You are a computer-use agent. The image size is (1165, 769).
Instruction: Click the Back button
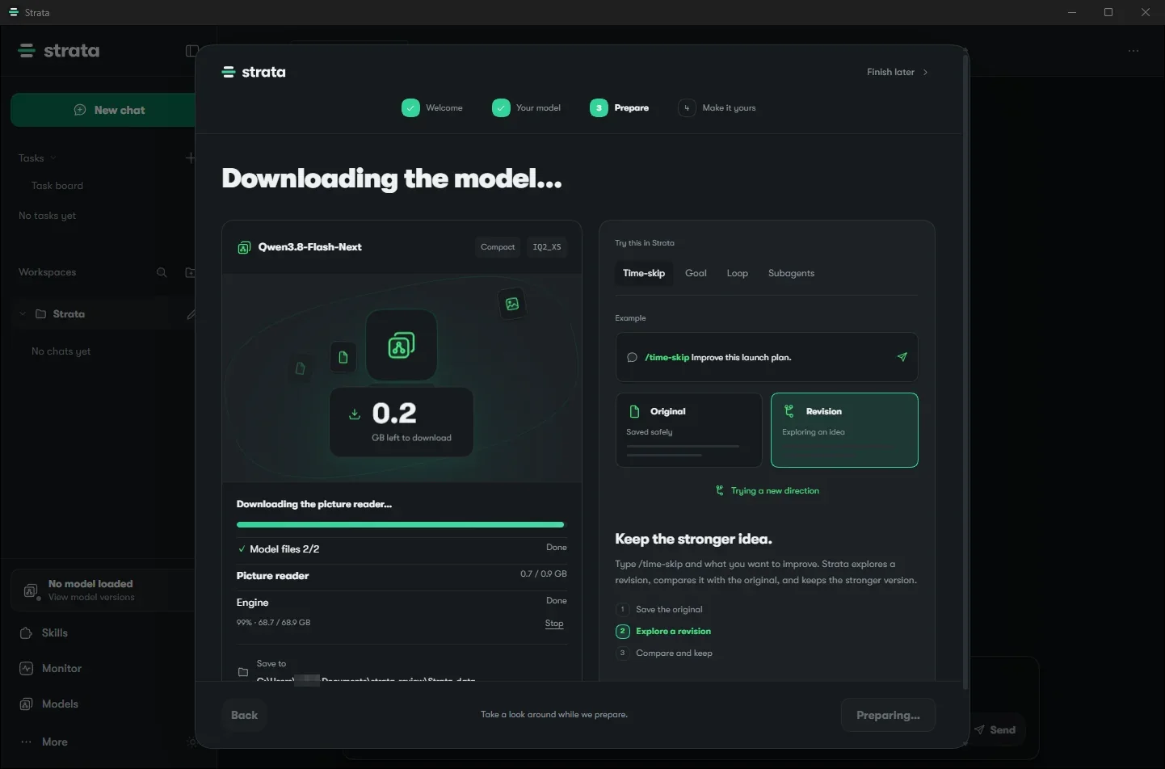click(x=244, y=715)
